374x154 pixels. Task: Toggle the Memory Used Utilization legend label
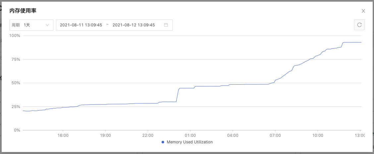[189, 142]
